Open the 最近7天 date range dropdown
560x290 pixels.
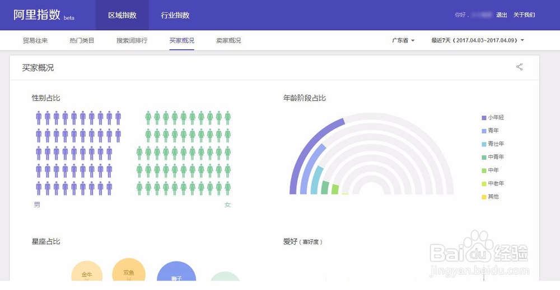478,40
